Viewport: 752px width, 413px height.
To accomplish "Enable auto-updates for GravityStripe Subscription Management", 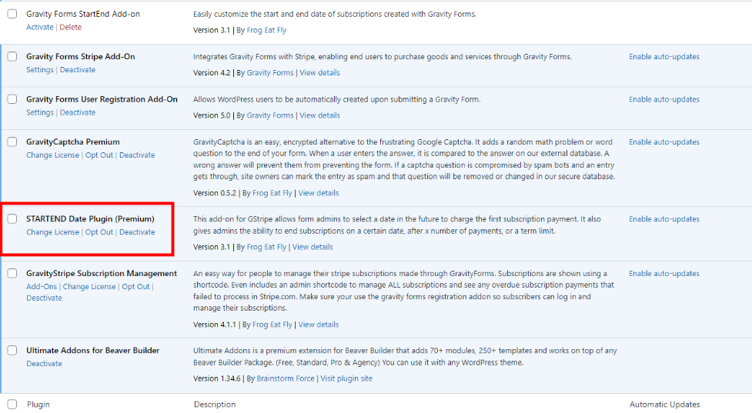I will pos(664,274).
